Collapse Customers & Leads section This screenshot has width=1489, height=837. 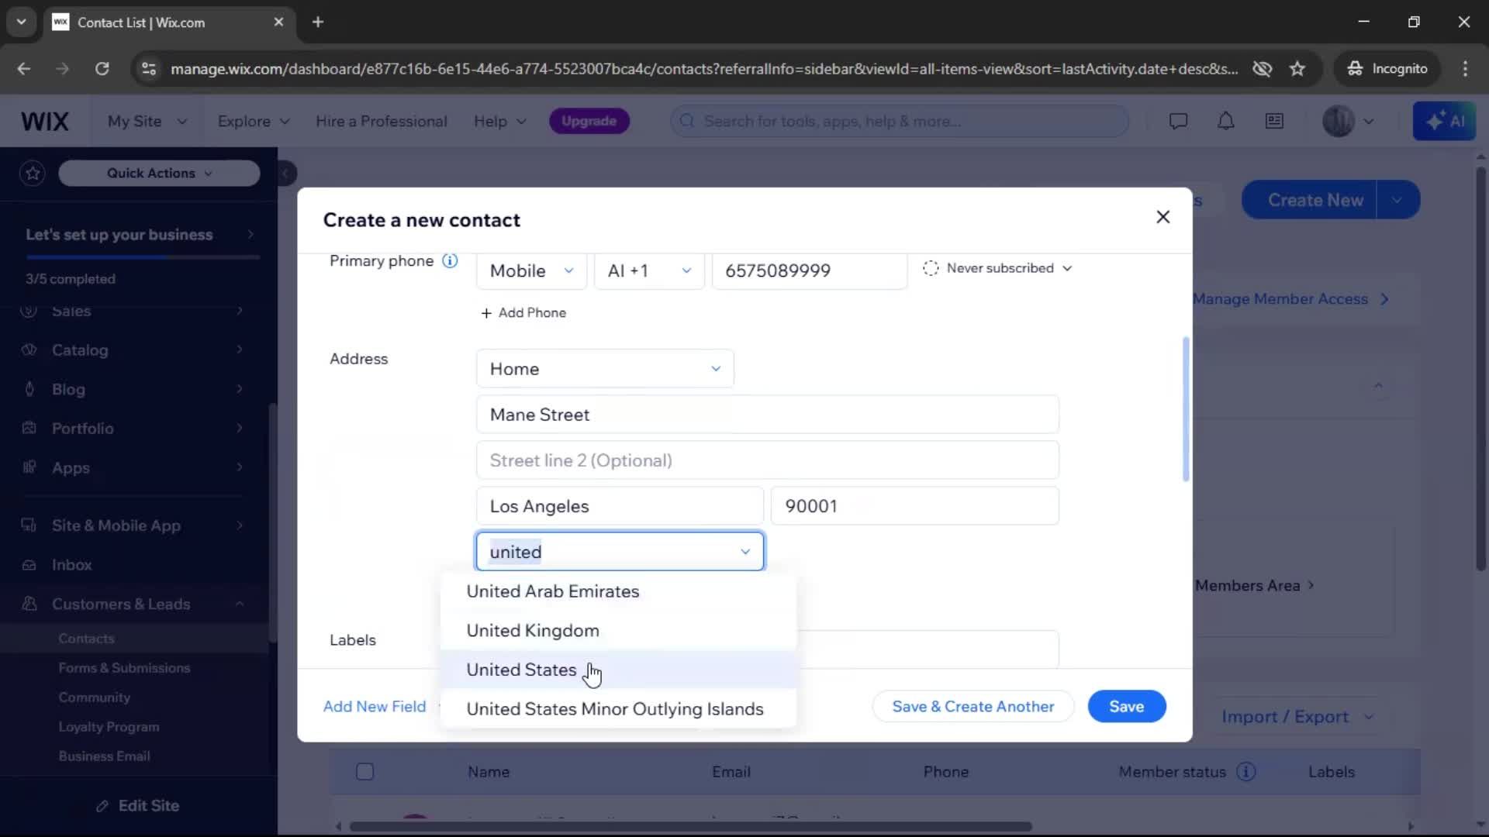pyautogui.click(x=240, y=604)
